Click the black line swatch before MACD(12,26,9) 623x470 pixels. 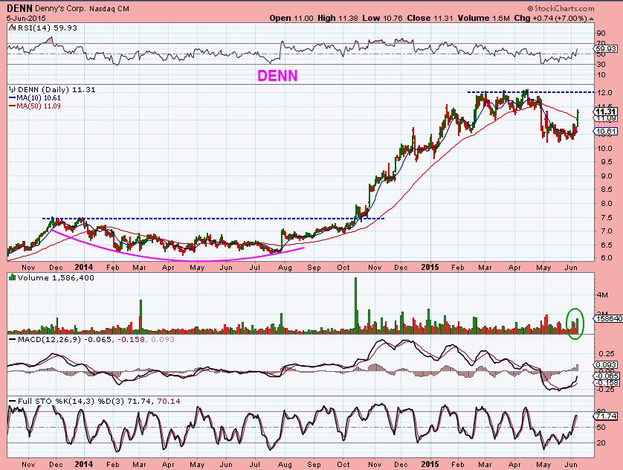click(x=13, y=340)
